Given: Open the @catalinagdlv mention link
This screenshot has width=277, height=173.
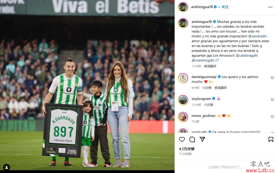Looking at the screenshot, I should point(247,55).
